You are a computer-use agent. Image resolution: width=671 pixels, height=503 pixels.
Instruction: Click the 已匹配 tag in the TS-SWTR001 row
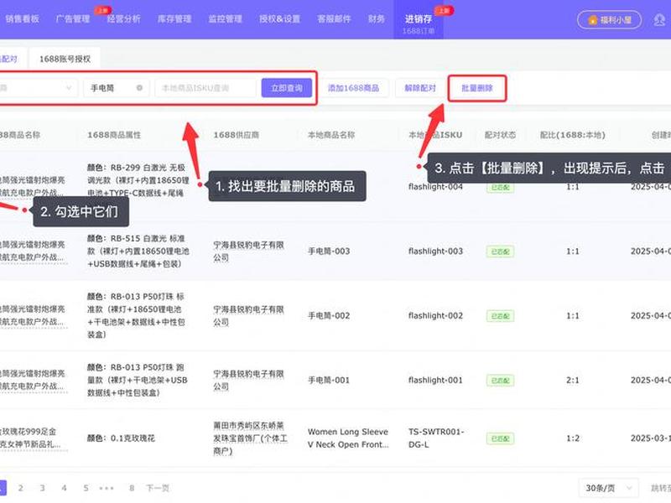click(500, 438)
